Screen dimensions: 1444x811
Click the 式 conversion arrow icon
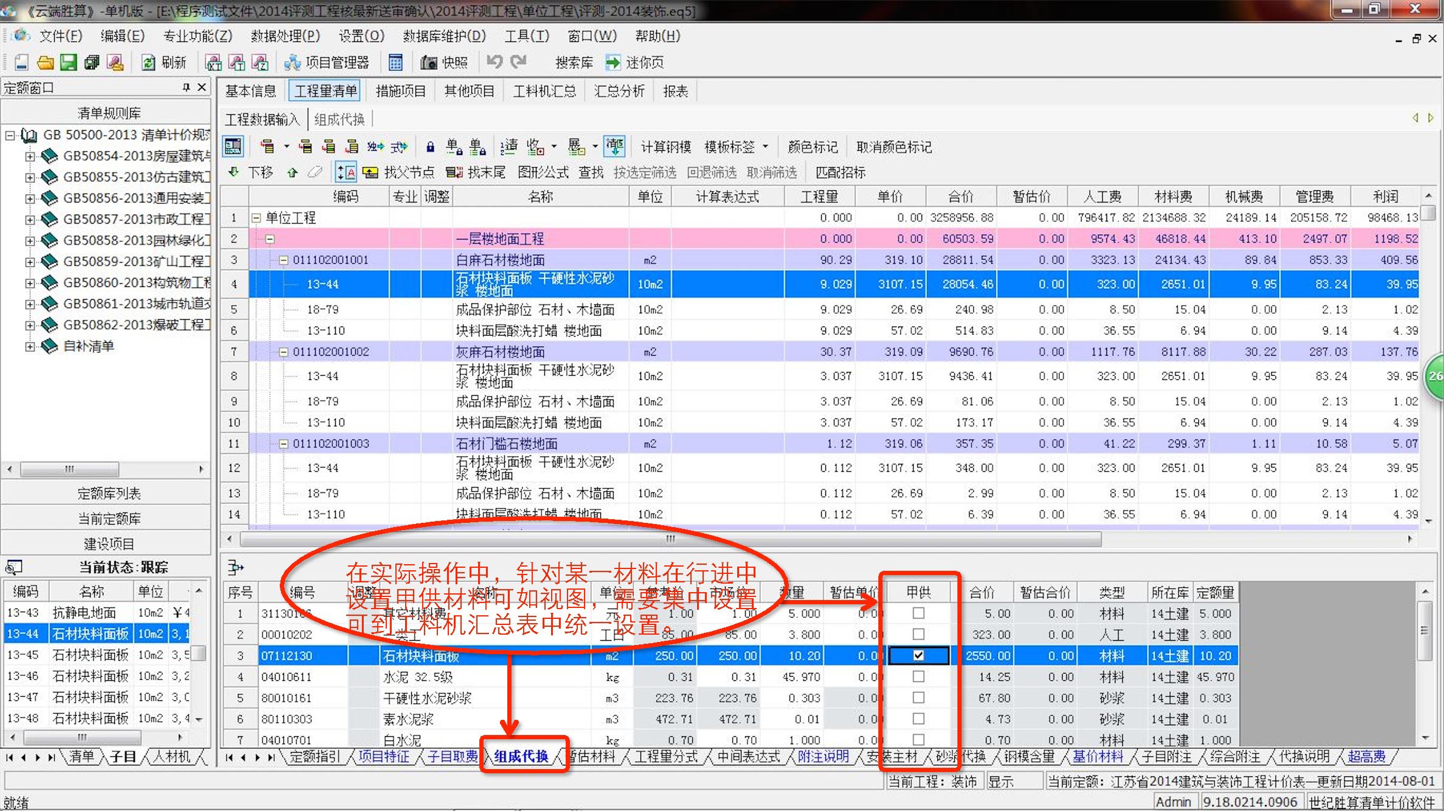point(398,147)
